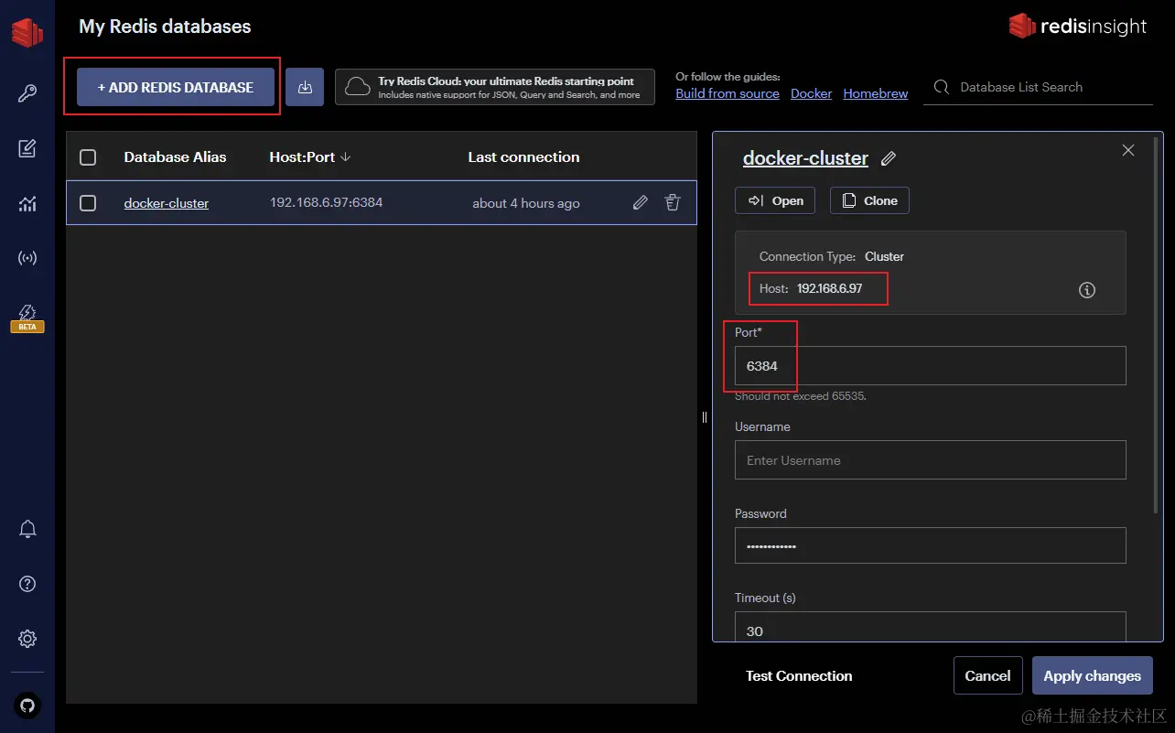Click the docker-cluster title in edit panel
Screen dimensions: 1175x733
[x=805, y=157]
